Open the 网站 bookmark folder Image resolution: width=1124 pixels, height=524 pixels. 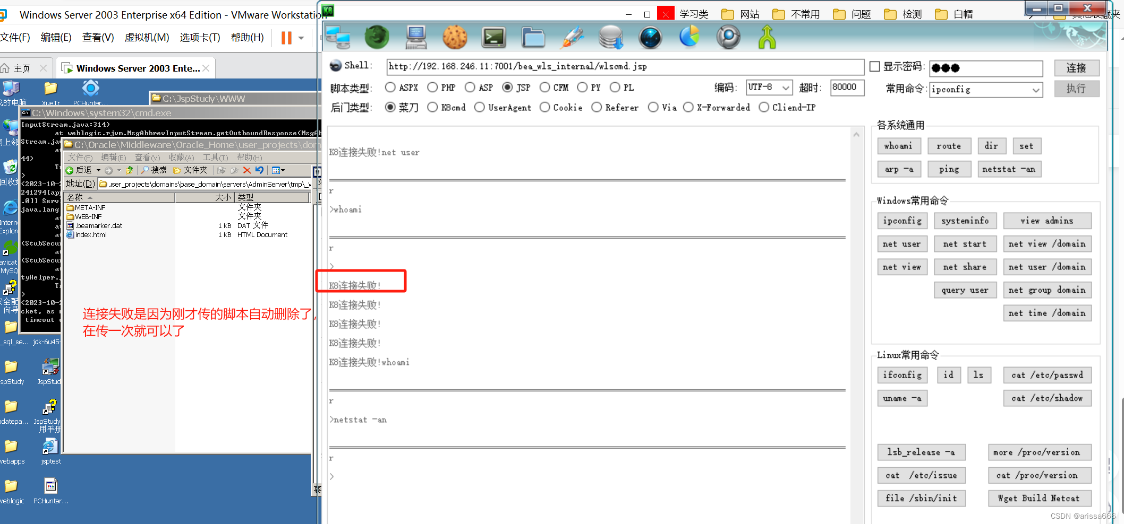coord(740,14)
